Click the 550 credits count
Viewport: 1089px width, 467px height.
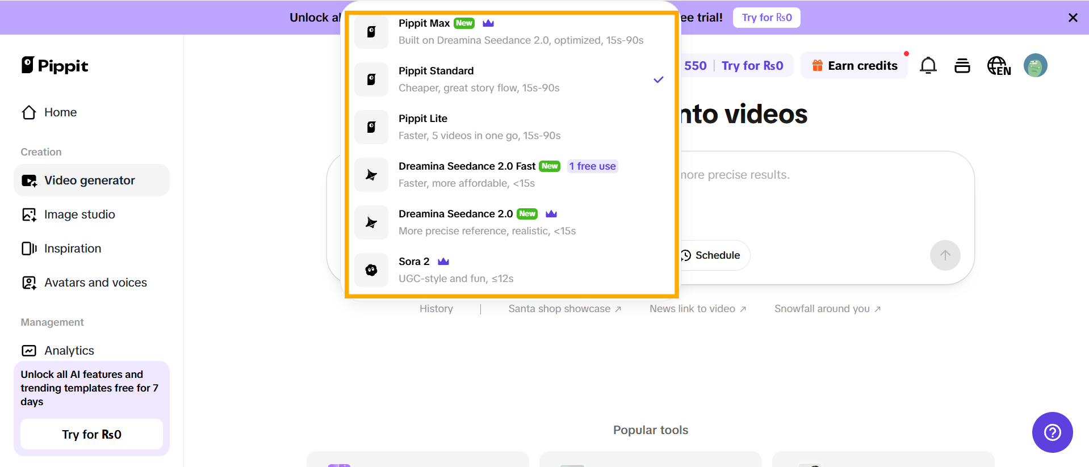[x=695, y=66]
